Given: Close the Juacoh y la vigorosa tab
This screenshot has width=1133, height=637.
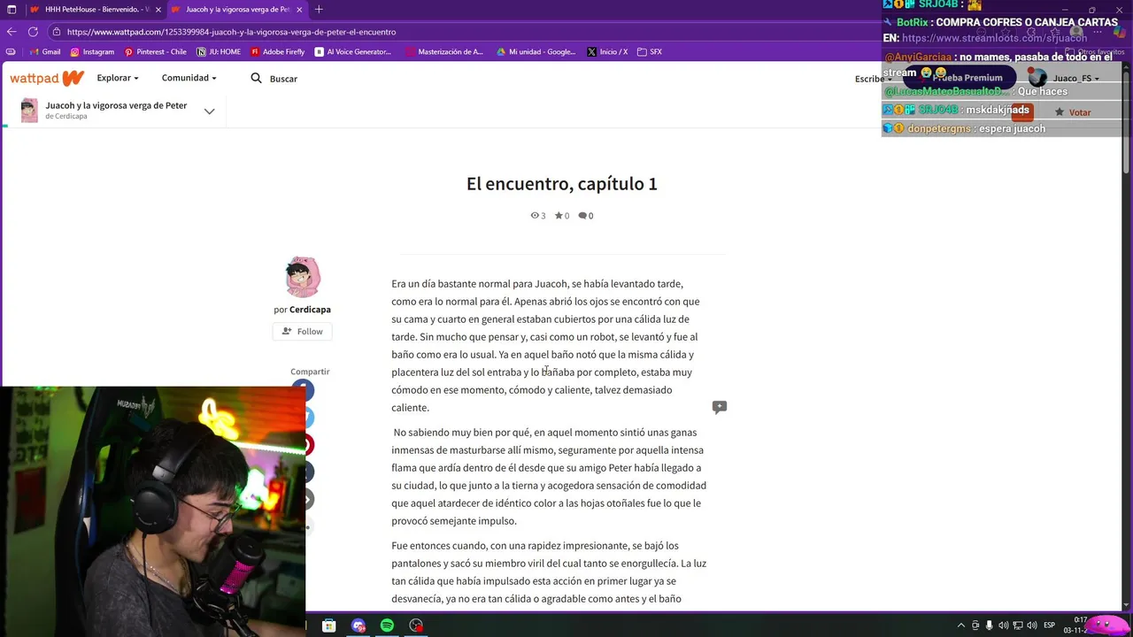Looking at the screenshot, I should 300,10.
